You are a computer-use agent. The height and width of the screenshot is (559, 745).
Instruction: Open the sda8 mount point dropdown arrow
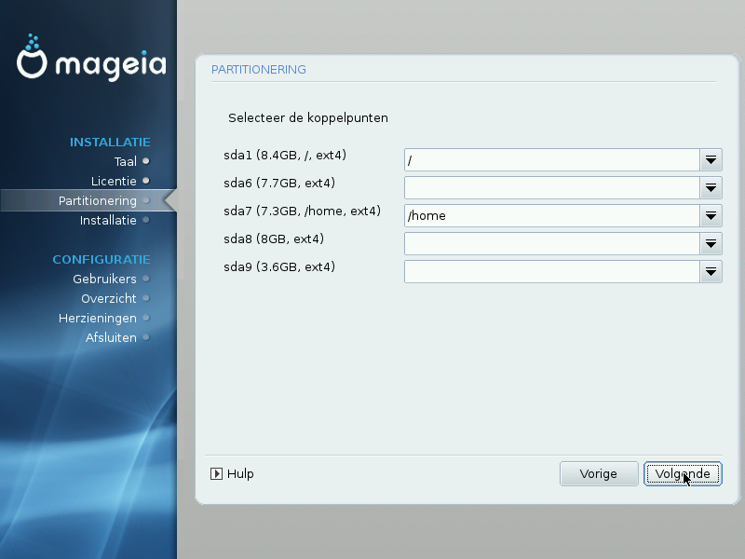711,244
